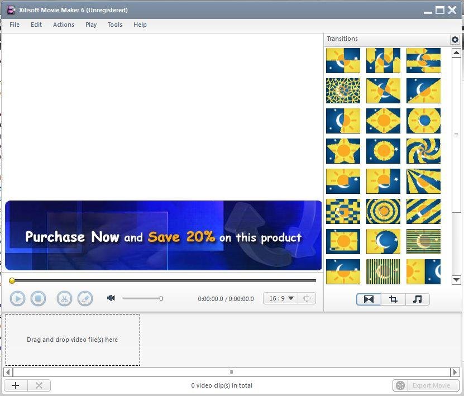Switch to the Crop panel tab
The height and width of the screenshot is (396, 464).
pos(393,299)
